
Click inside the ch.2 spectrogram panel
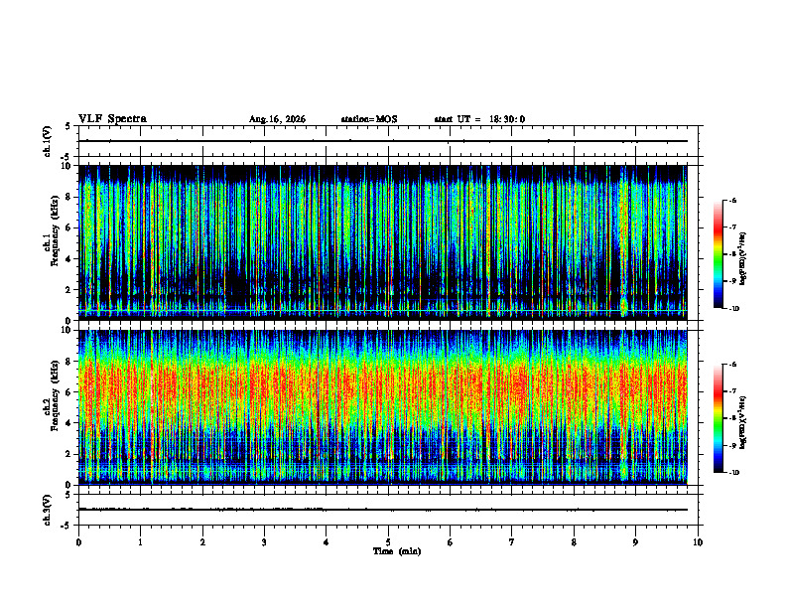383,407
